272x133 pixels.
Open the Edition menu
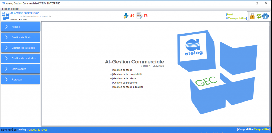15,9
